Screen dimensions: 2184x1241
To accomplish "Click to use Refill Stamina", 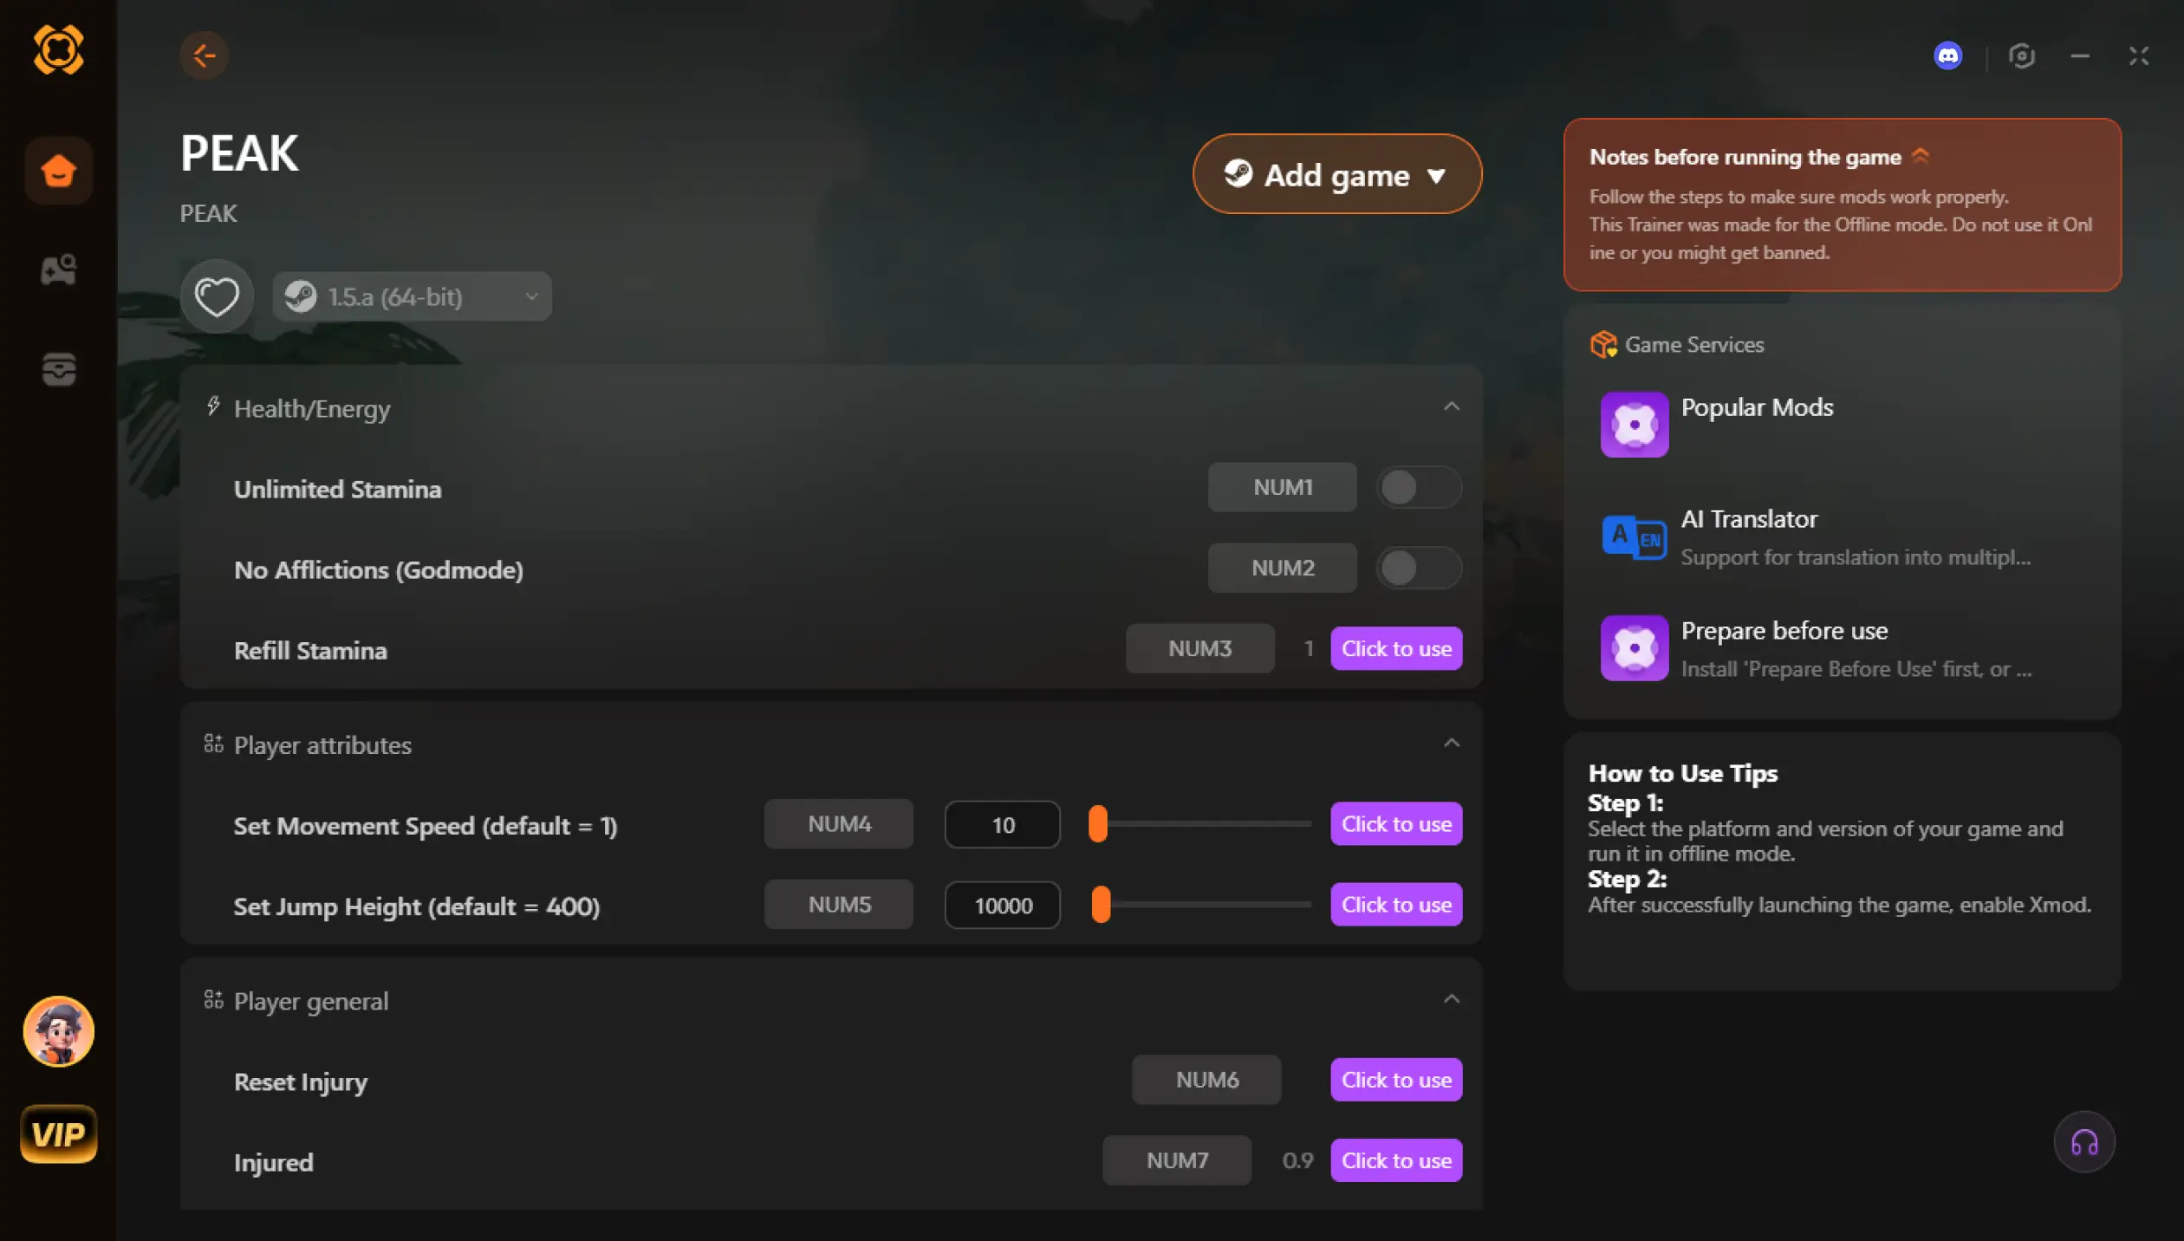I will pos(1395,648).
